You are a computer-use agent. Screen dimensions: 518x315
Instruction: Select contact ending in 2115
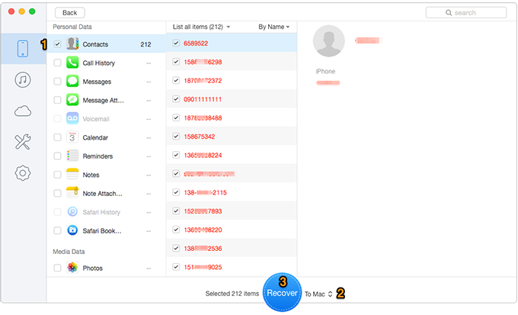[232, 192]
